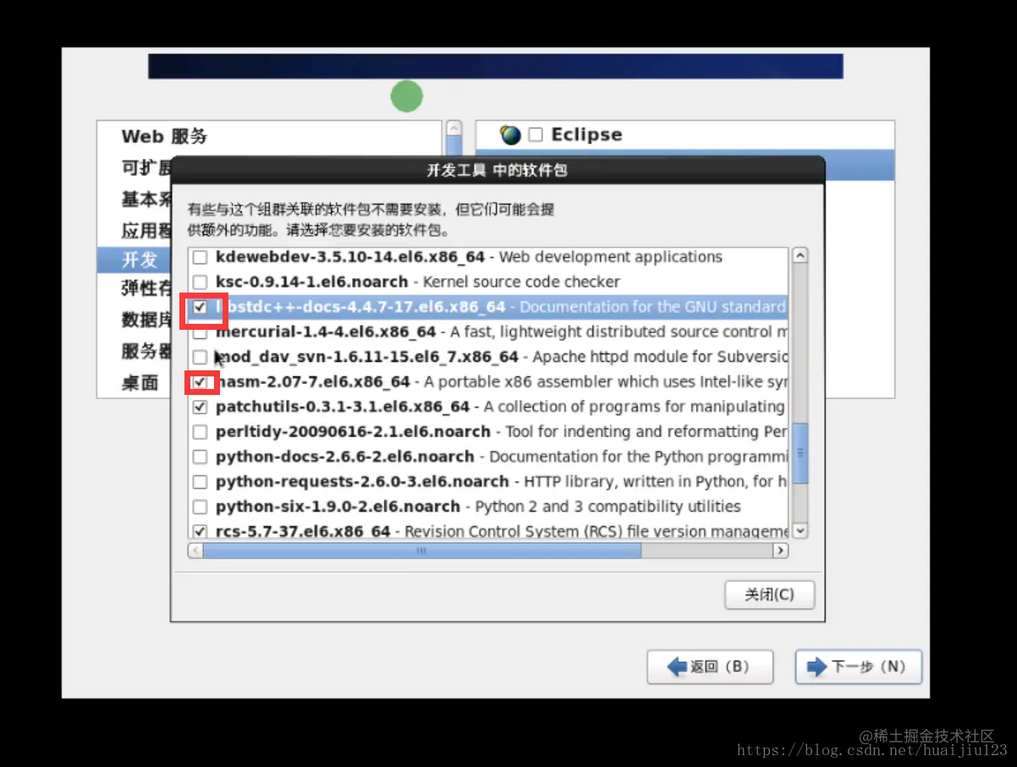Viewport: 1017px width, 767px height.
Task: Click the horizontal scrollbar left arrow
Action: click(x=195, y=551)
